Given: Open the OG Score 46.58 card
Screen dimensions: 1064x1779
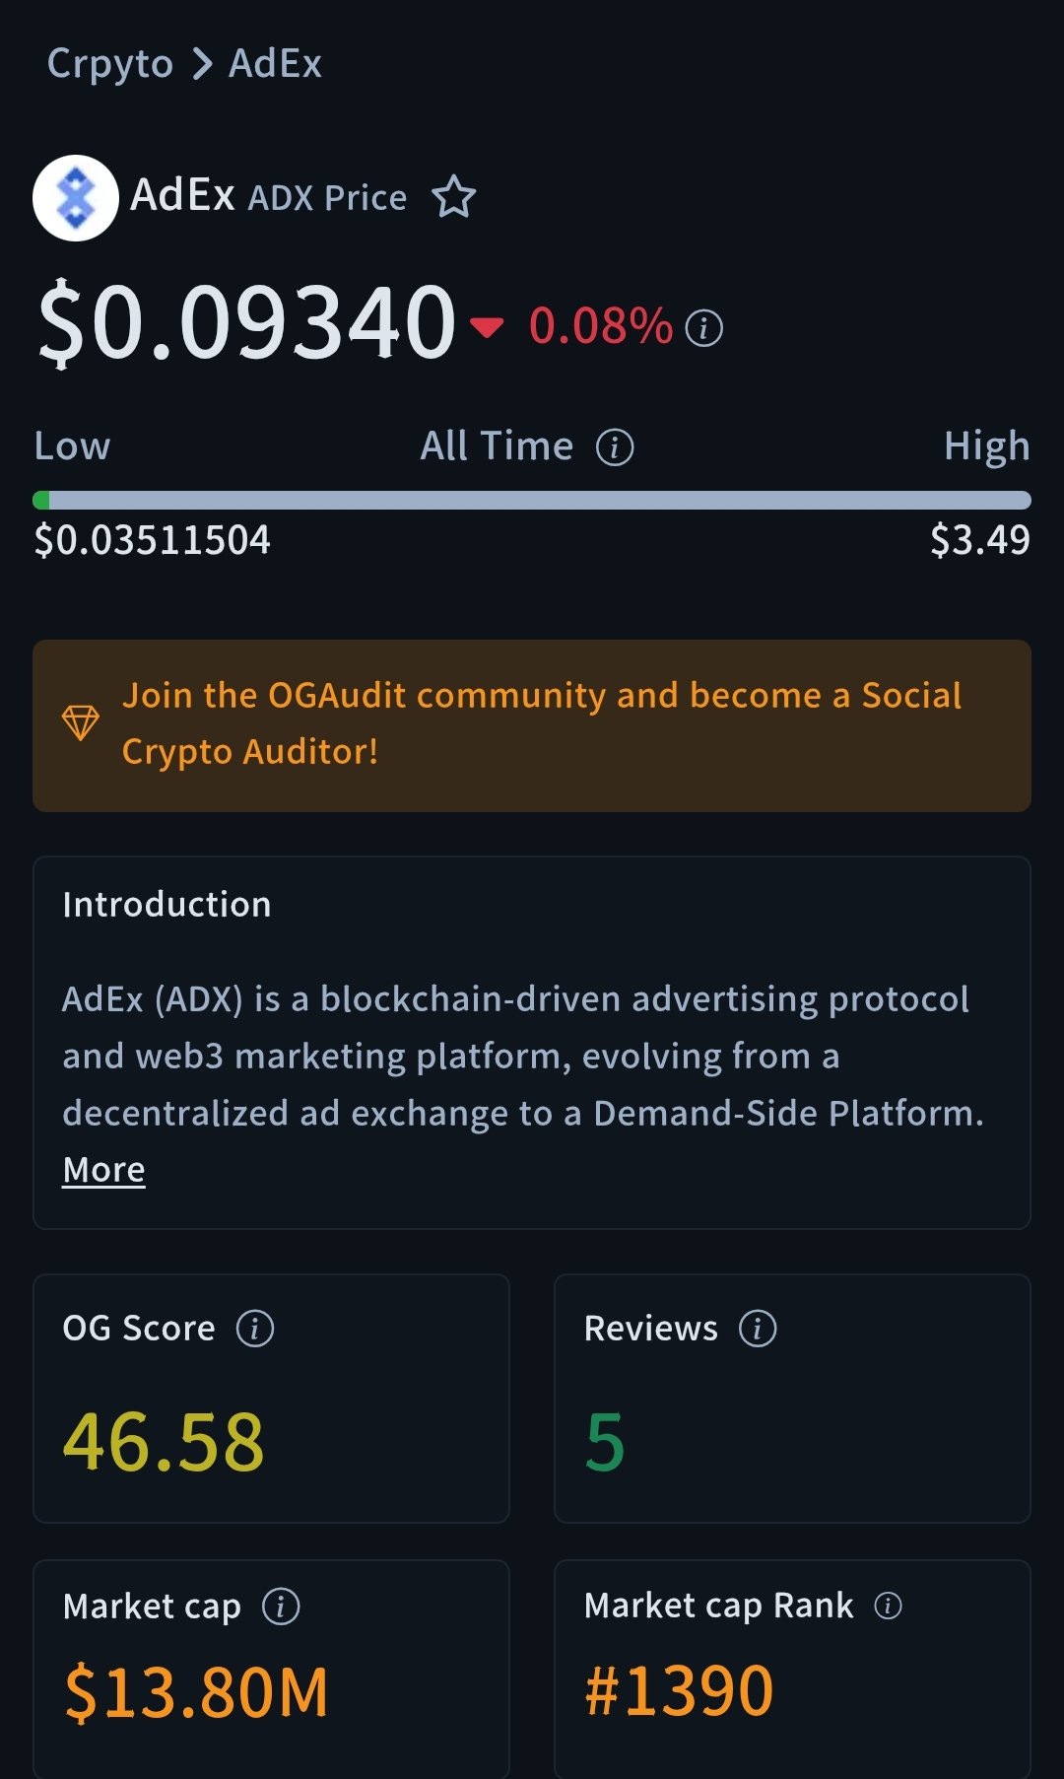Looking at the screenshot, I should click(271, 1398).
